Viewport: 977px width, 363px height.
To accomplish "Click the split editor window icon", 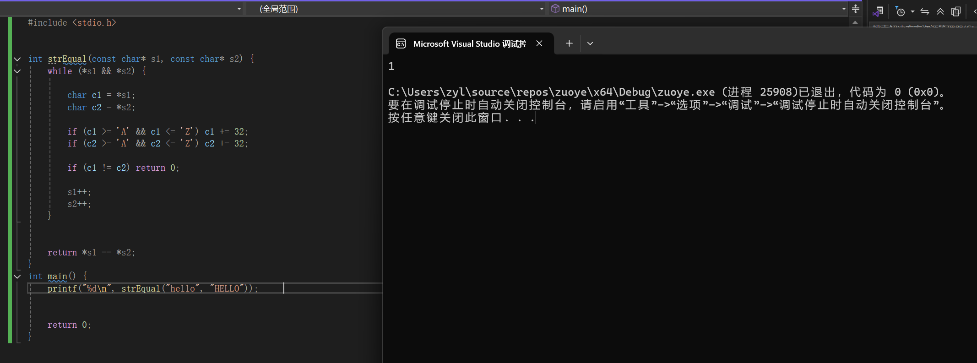I will pos(855,9).
